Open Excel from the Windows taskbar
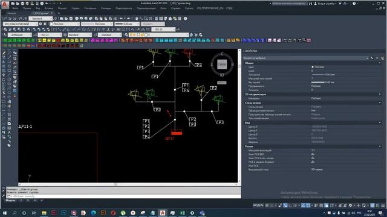 [x=183, y=213]
